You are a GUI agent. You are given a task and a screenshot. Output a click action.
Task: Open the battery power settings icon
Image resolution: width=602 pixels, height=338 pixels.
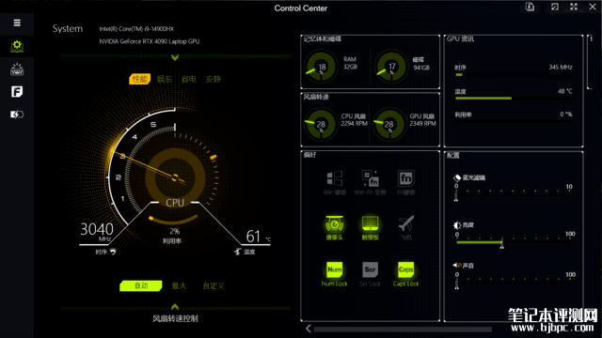(x=17, y=115)
